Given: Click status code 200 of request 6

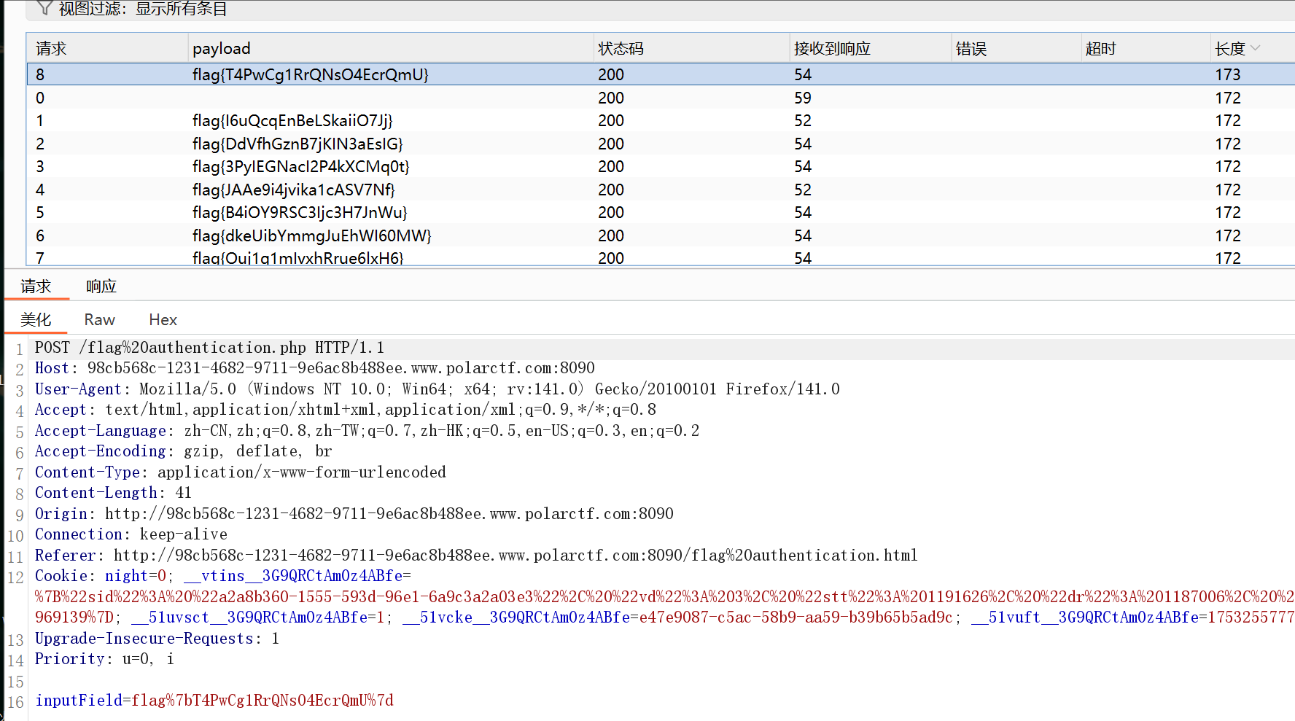Looking at the screenshot, I should pyautogui.click(x=611, y=235).
